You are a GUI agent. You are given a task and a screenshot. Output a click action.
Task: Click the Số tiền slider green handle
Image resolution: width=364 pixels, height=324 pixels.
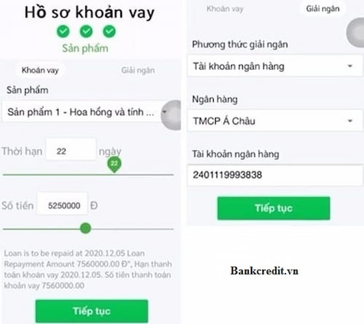85,228
